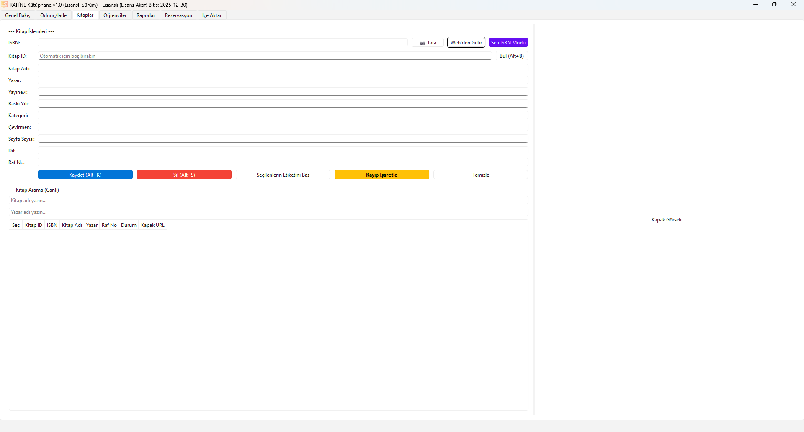Screen dimensions: 804x432
Task: Click the Web'den Getir button
Action: [466, 43]
